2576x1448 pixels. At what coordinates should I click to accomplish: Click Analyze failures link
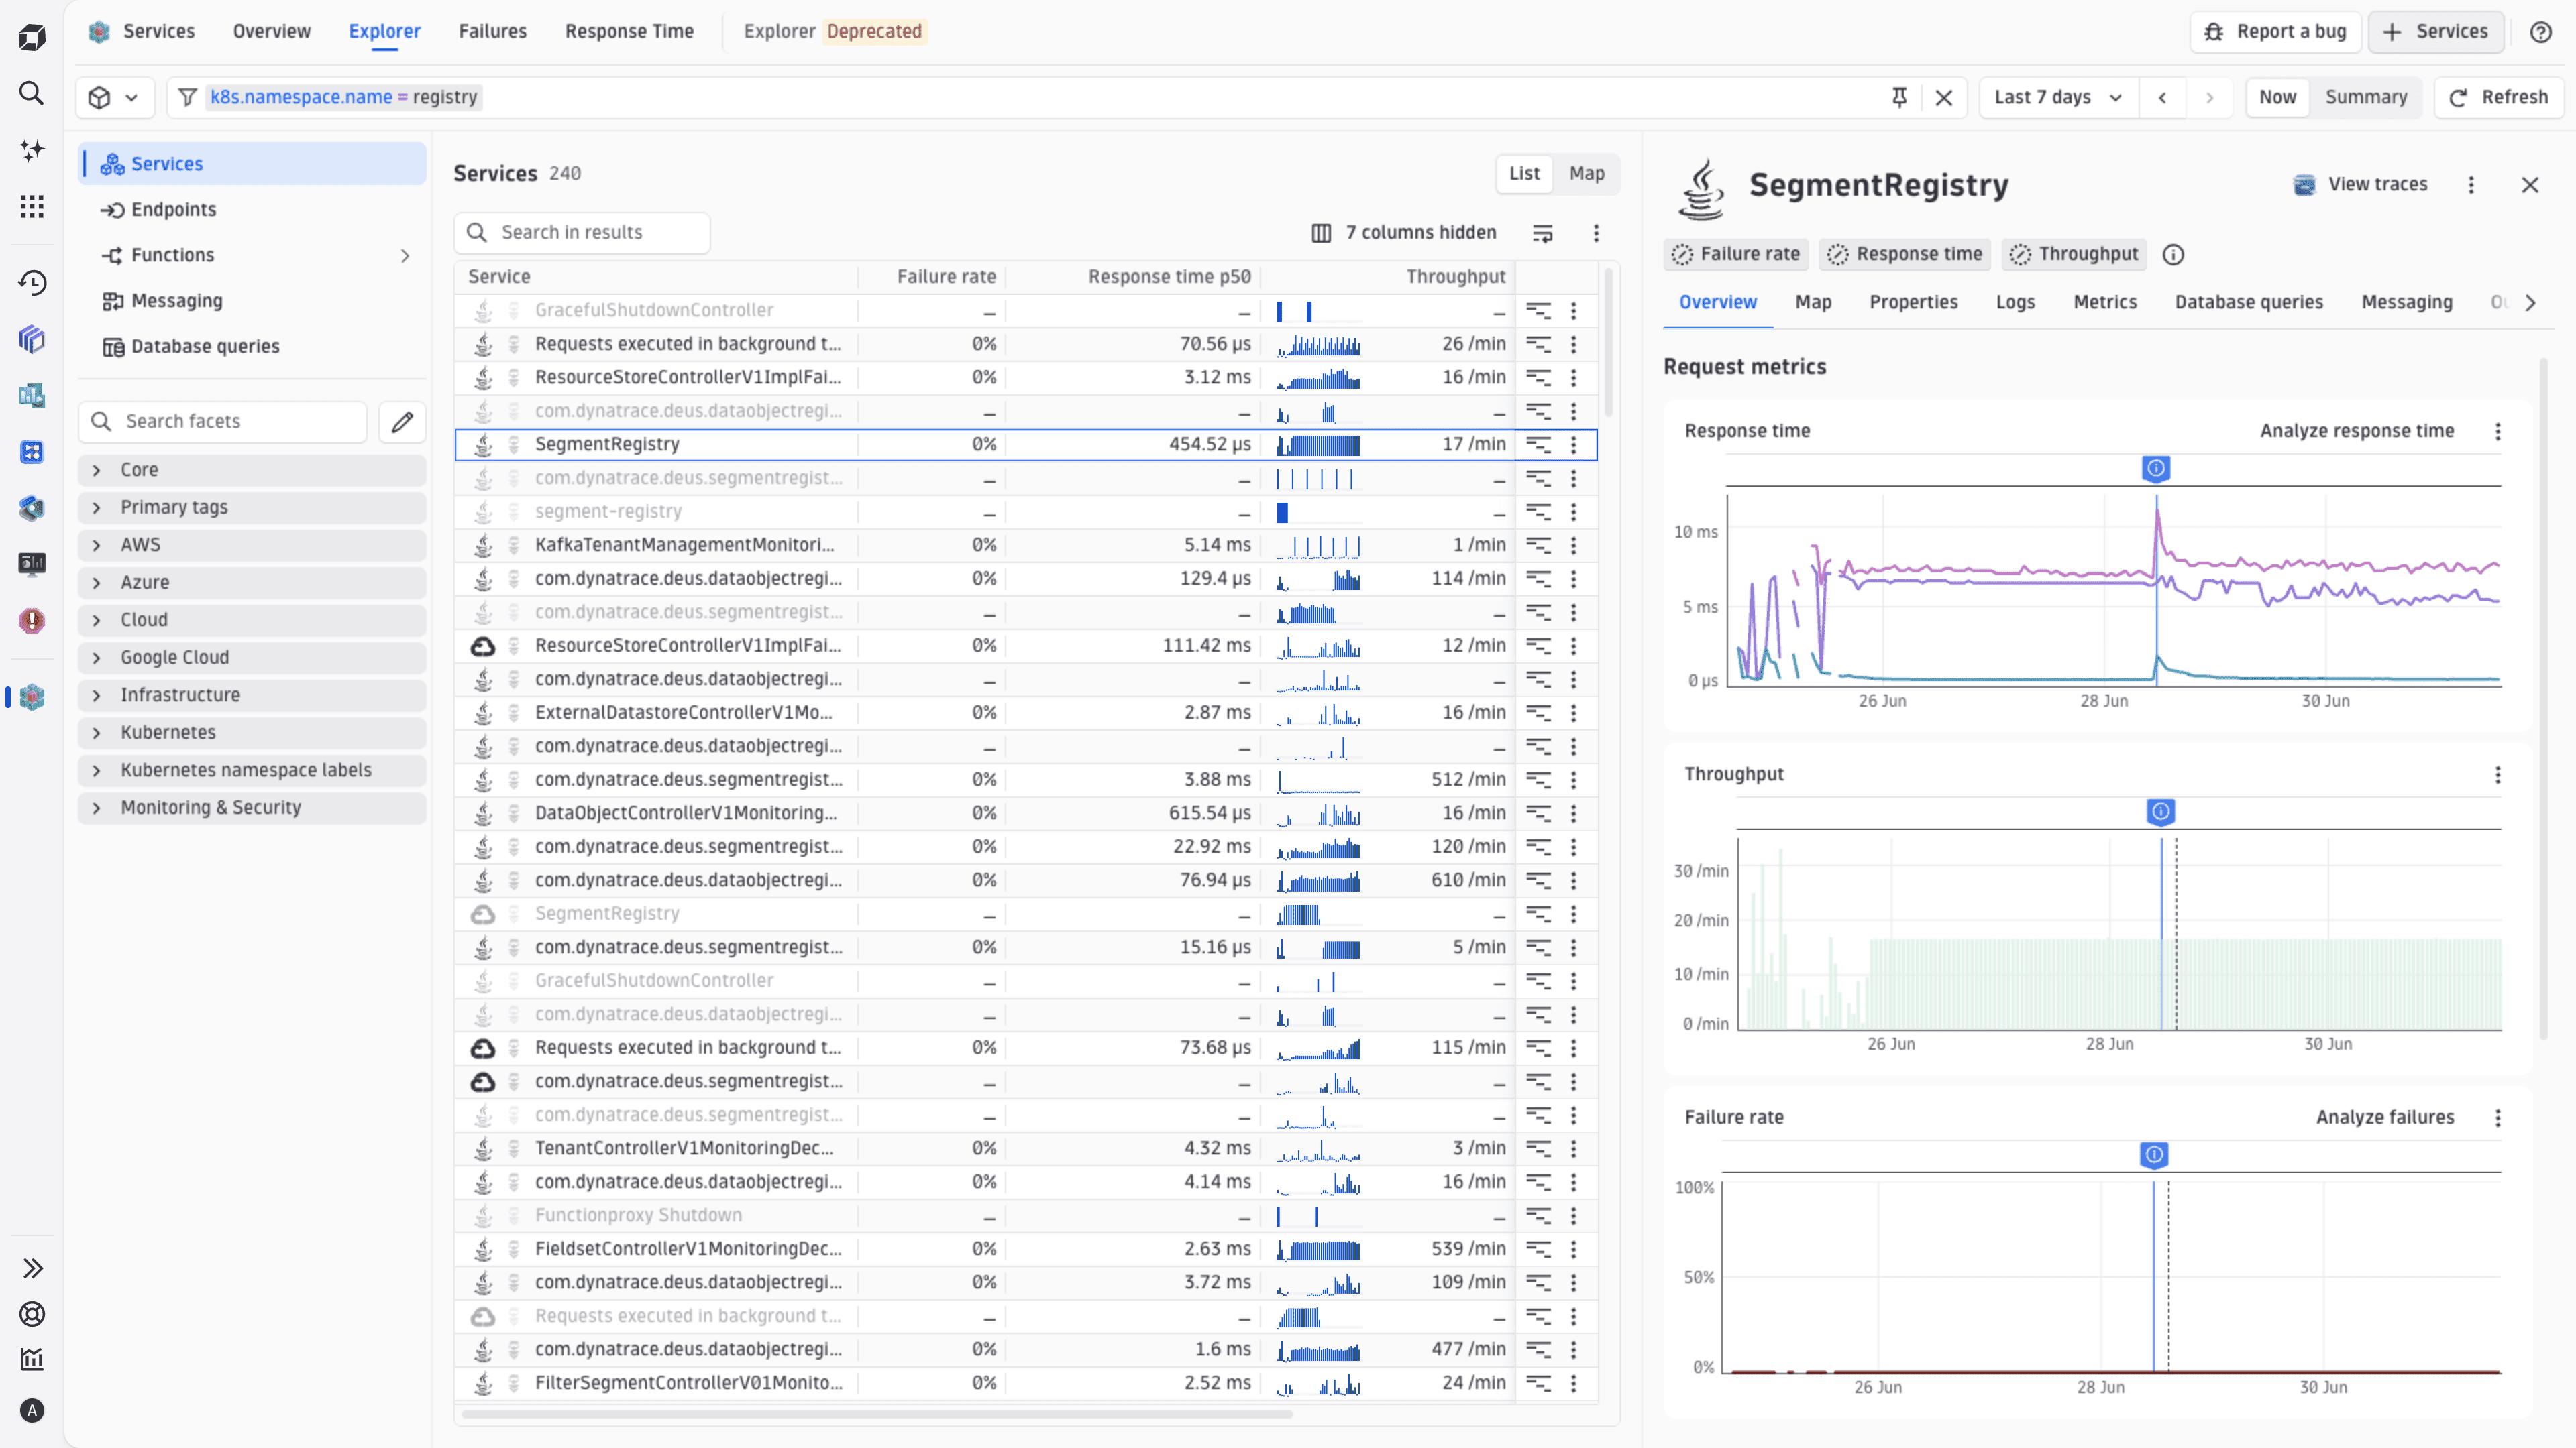point(2385,1118)
